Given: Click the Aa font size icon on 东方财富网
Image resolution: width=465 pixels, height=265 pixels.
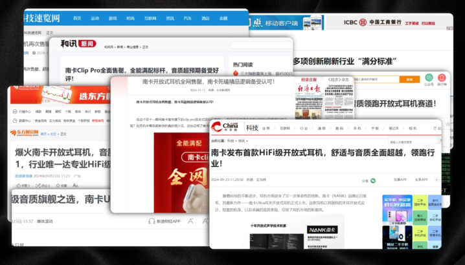Looking at the screenshot, I should 75,185.
